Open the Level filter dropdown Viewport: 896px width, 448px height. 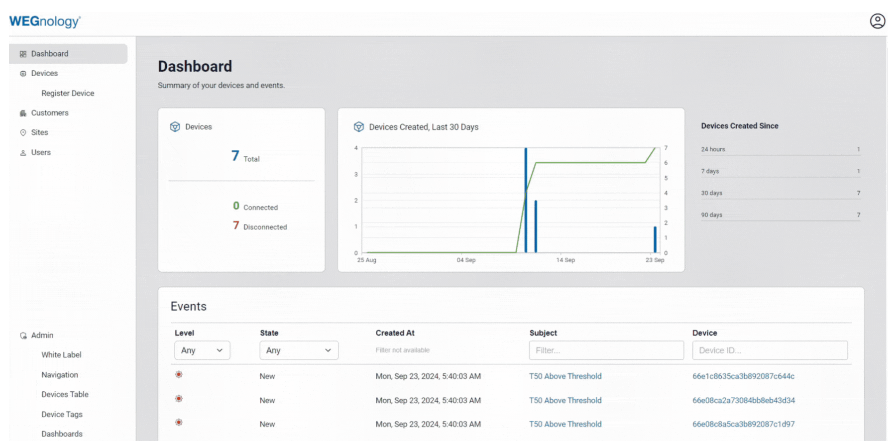click(202, 350)
